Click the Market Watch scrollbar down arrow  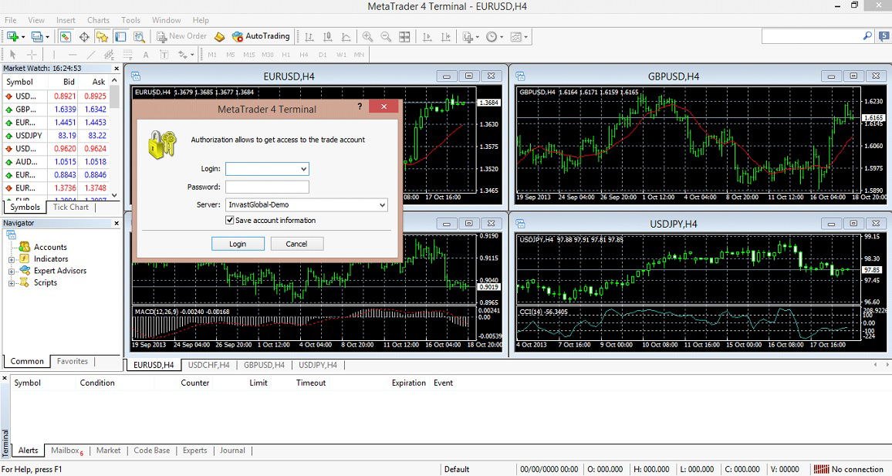[x=115, y=195]
